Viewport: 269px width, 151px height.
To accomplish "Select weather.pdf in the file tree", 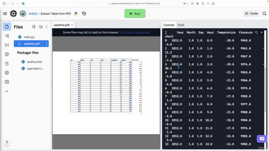I will tap(31, 44).
